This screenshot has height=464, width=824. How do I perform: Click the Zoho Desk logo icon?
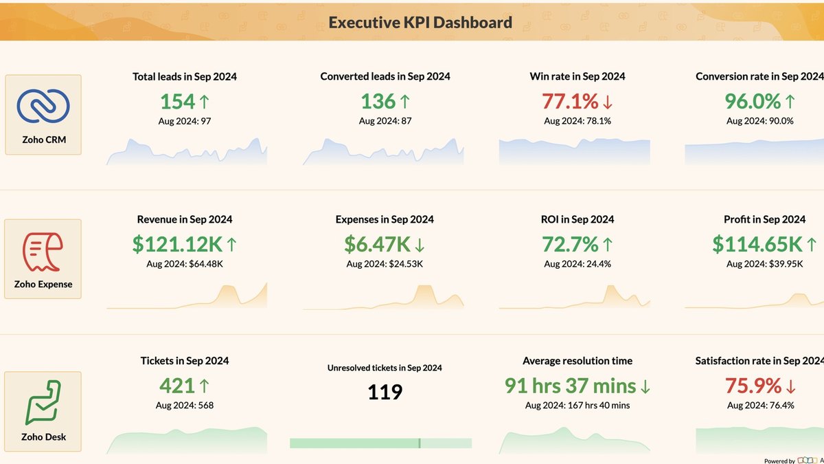point(43,402)
